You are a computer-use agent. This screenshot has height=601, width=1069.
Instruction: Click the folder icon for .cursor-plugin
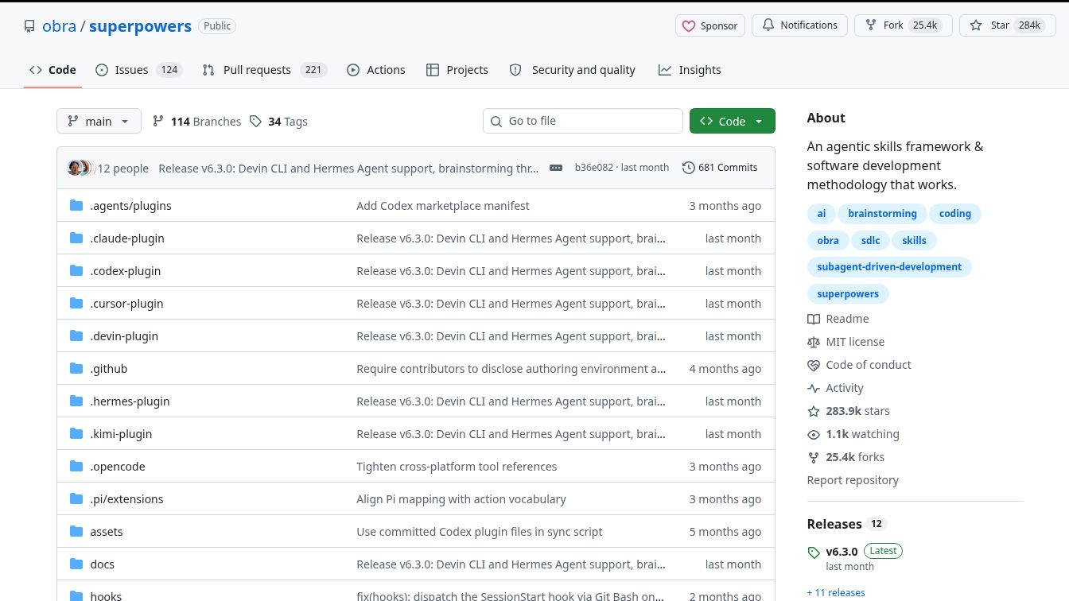tap(76, 304)
